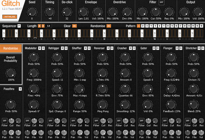Select pattern 1
The image size is (205, 140).
pos(138,26)
